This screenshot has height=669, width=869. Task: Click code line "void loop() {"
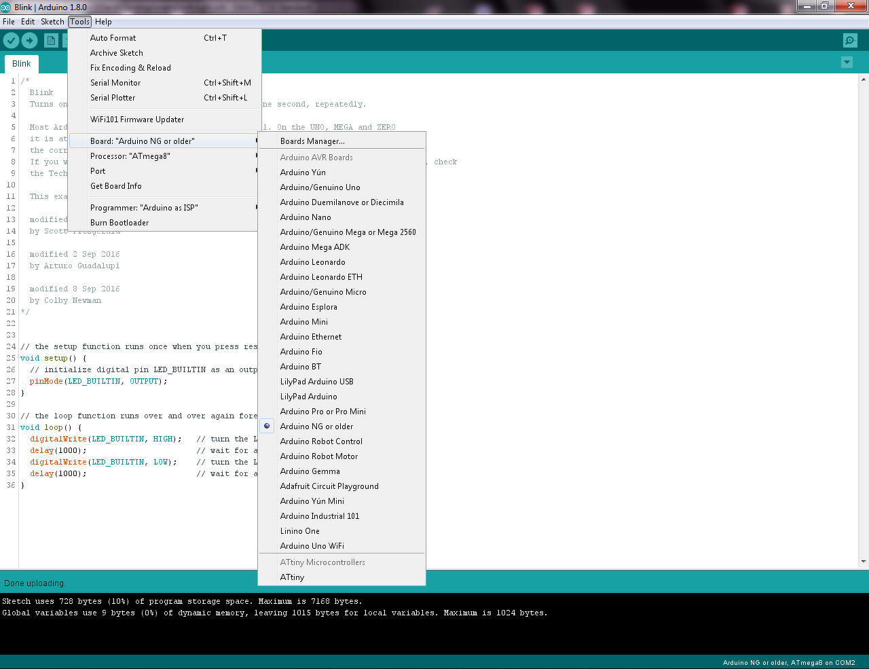click(51, 427)
